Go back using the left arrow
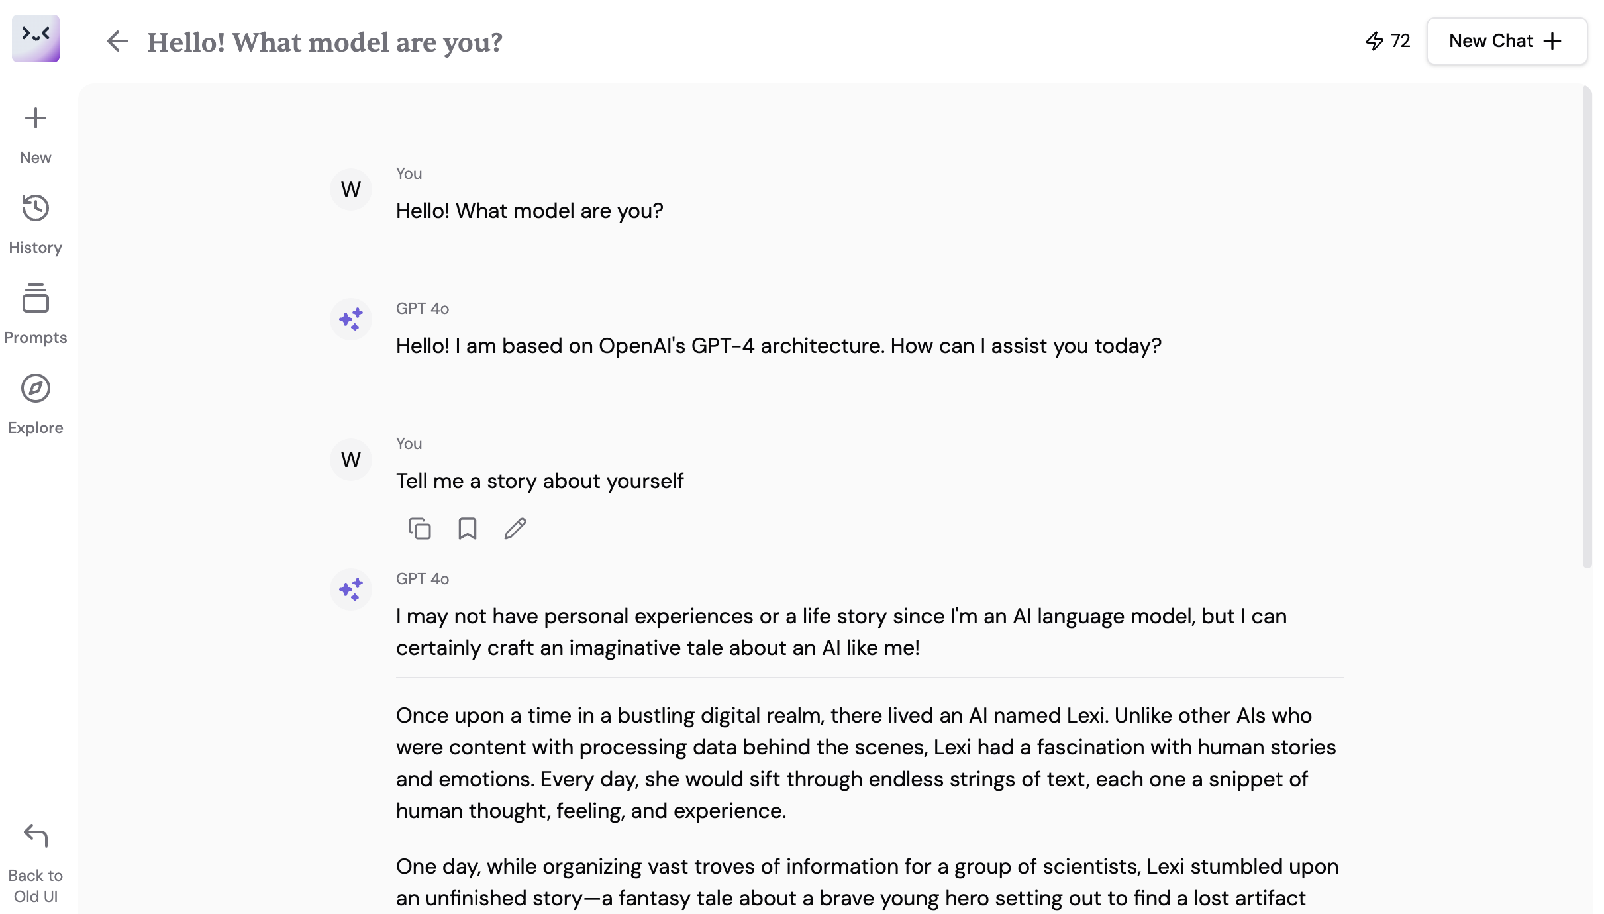This screenshot has height=914, width=1604. [x=117, y=41]
